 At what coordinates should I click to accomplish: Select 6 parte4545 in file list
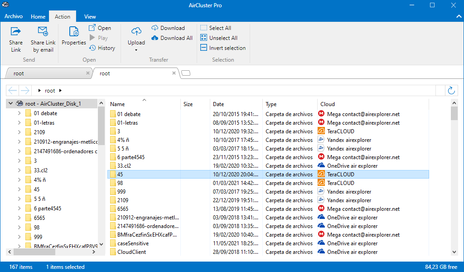pyautogui.click(x=131, y=157)
